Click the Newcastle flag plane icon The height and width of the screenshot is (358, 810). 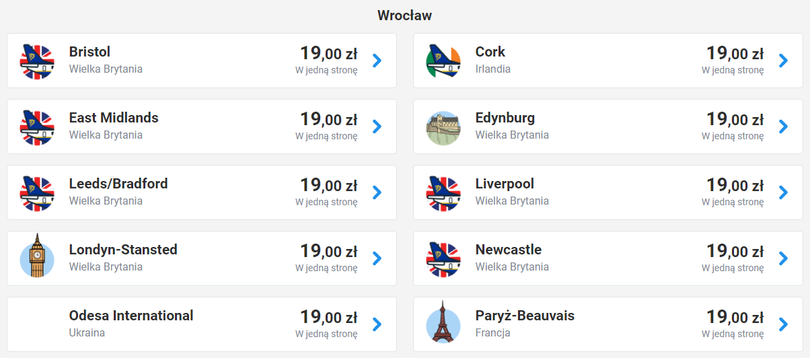443,259
